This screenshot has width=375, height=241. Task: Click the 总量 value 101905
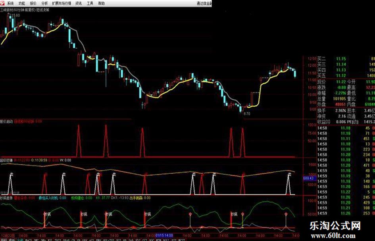(x=339, y=99)
